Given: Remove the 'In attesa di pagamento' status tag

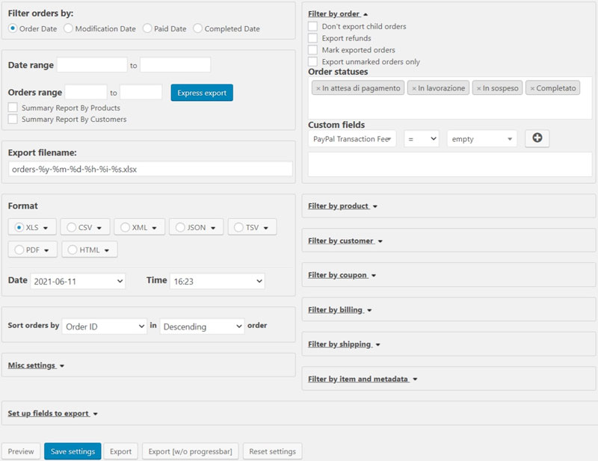Looking at the screenshot, I should coord(318,88).
